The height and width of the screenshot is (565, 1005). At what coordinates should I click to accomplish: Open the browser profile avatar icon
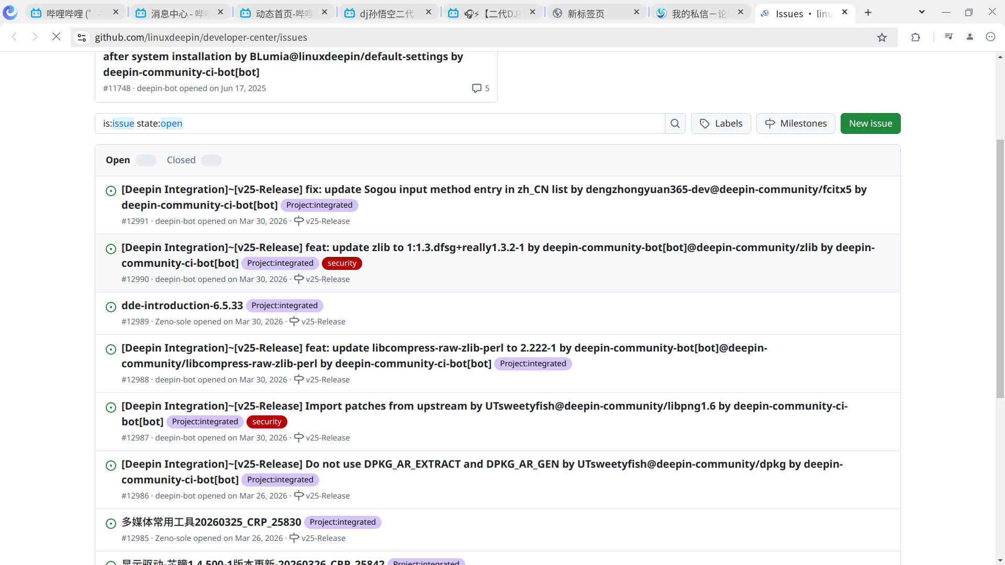[x=970, y=37]
